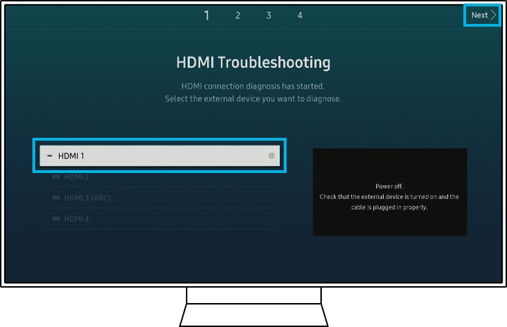Click the HDMI 2 port icon
This screenshot has height=327, width=507.
point(56,177)
